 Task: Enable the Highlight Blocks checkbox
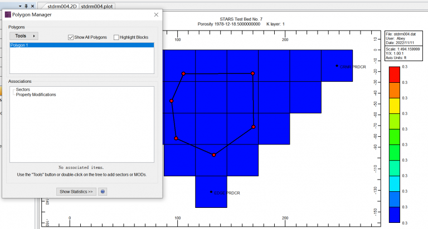coord(116,37)
